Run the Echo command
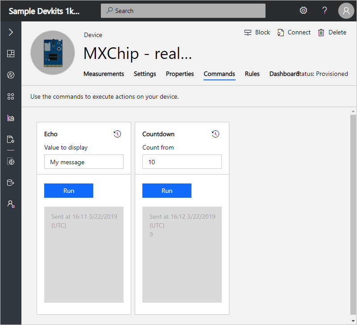The width and height of the screenshot is (357, 325). pyautogui.click(x=69, y=191)
